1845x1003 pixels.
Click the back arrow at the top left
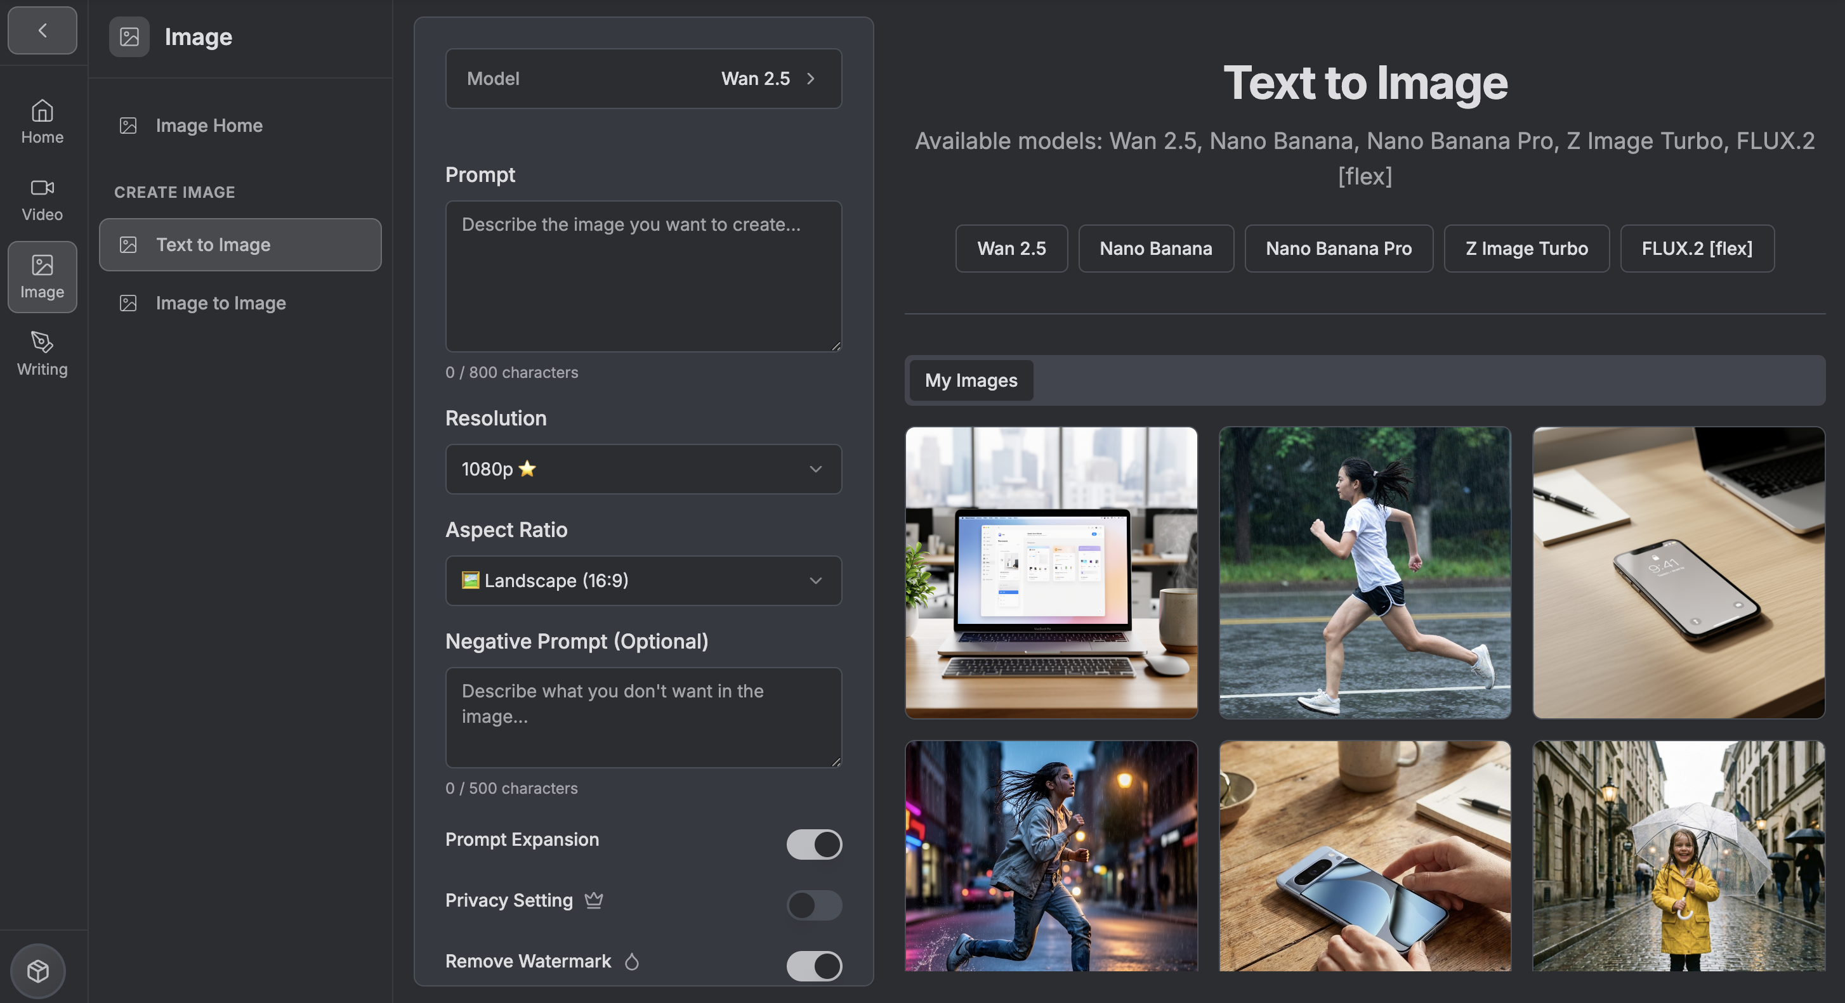(x=41, y=30)
